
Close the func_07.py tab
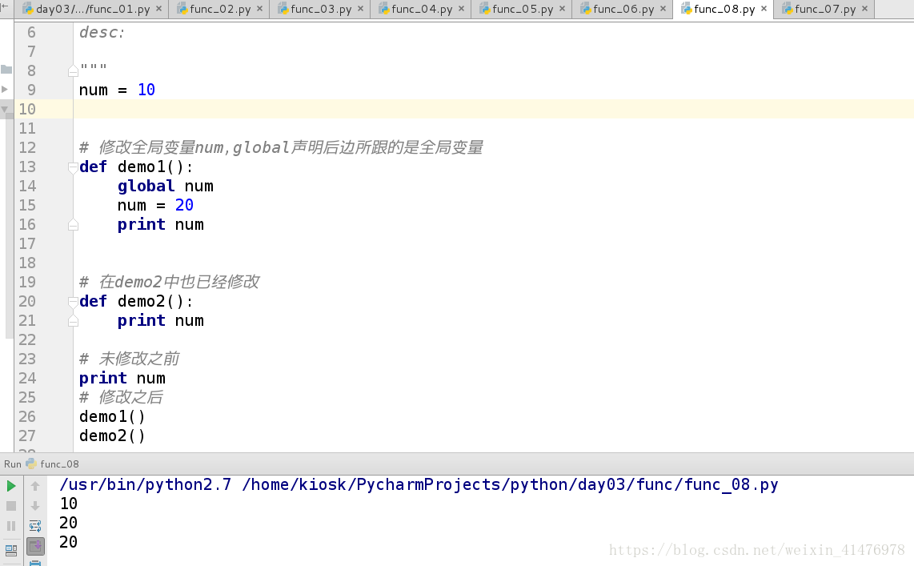tap(865, 9)
